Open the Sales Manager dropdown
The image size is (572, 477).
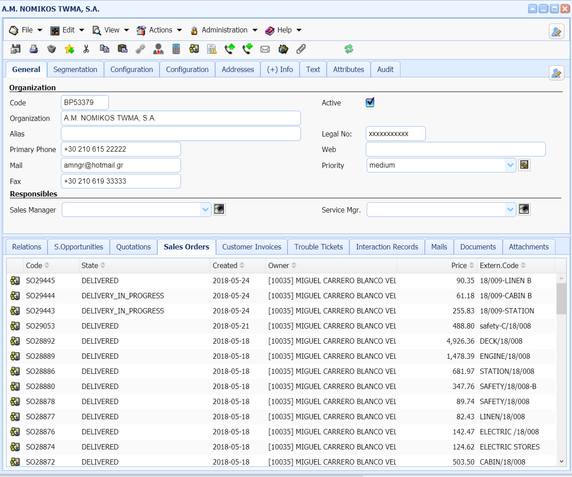(205, 210)
